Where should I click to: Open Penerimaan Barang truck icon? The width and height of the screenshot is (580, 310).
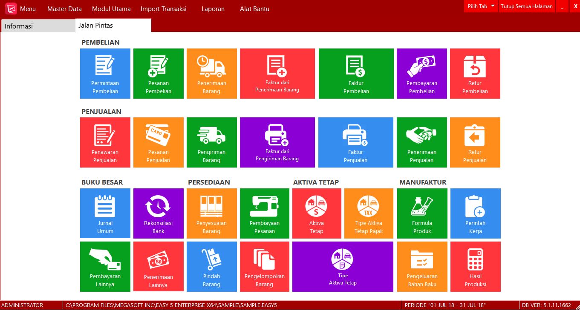click(x=211, y=67)
